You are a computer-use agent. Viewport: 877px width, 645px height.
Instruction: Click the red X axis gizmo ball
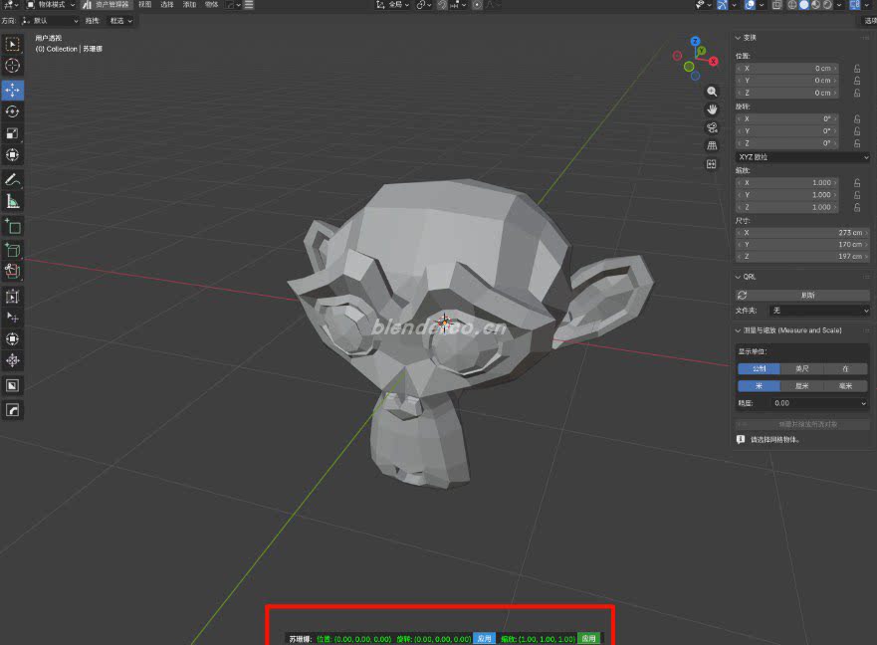(x=713, y=62)
